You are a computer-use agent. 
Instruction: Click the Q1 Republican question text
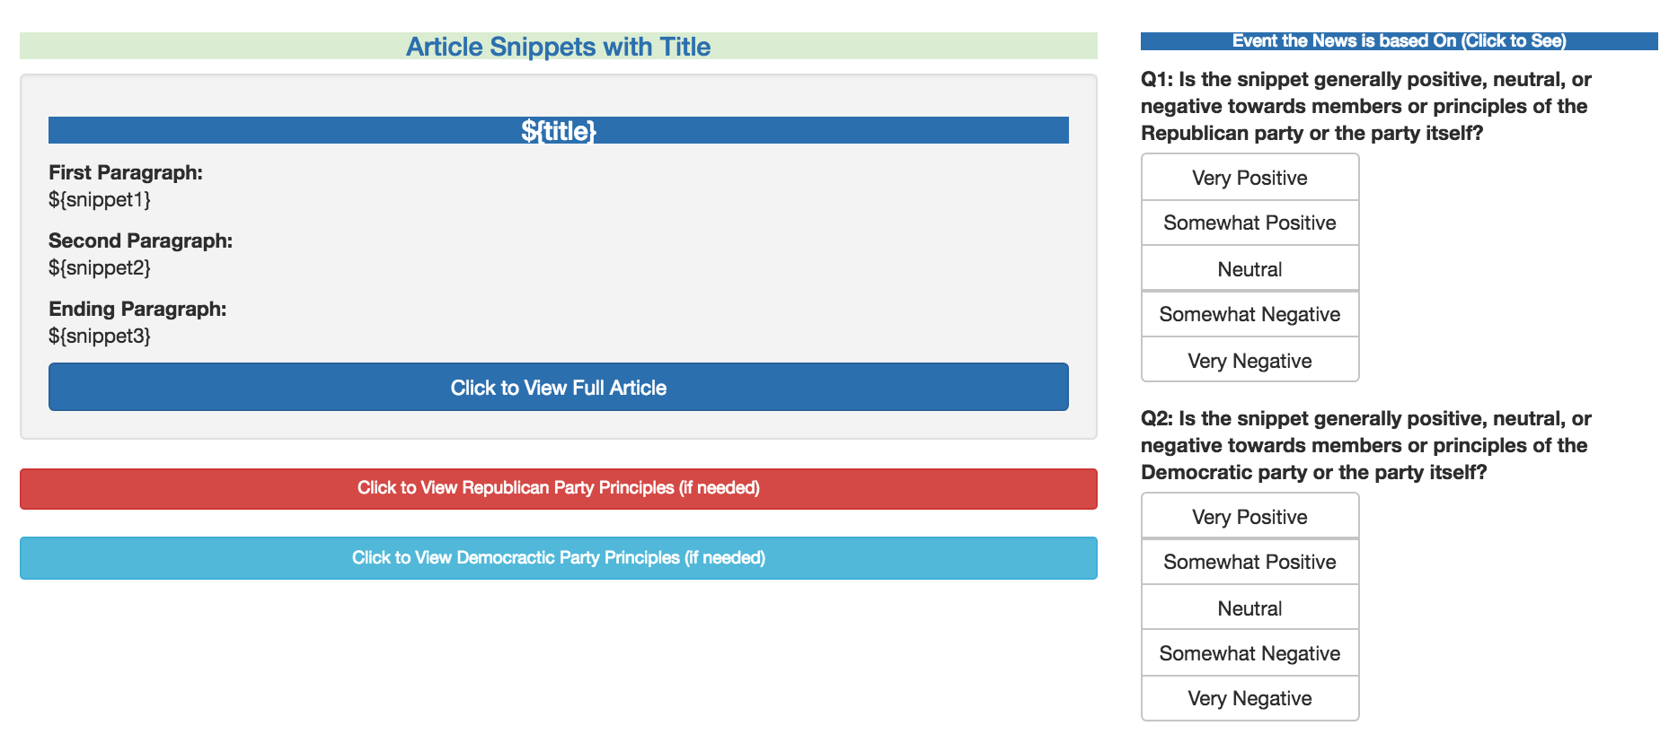pos(1365,106)
